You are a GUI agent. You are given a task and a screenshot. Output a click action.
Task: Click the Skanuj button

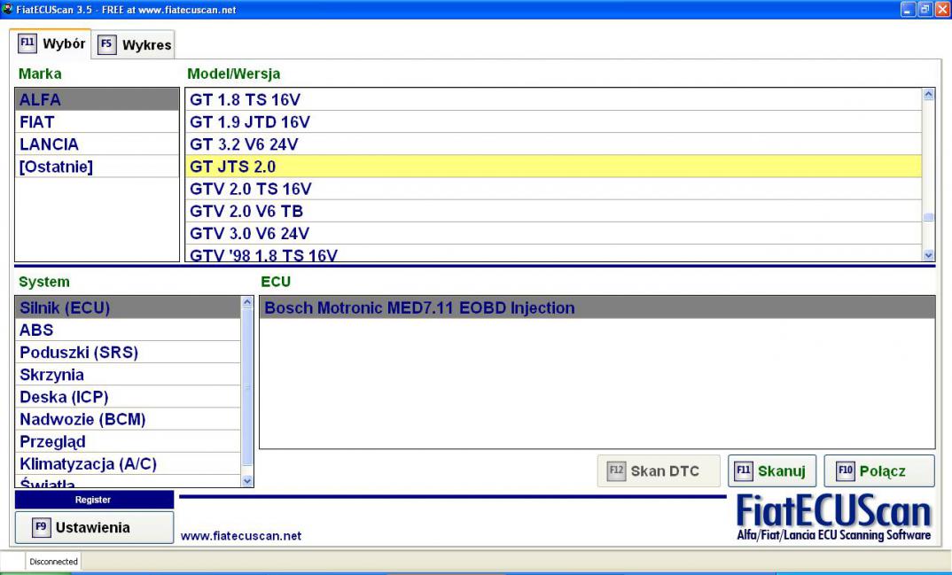click(772, 470)
